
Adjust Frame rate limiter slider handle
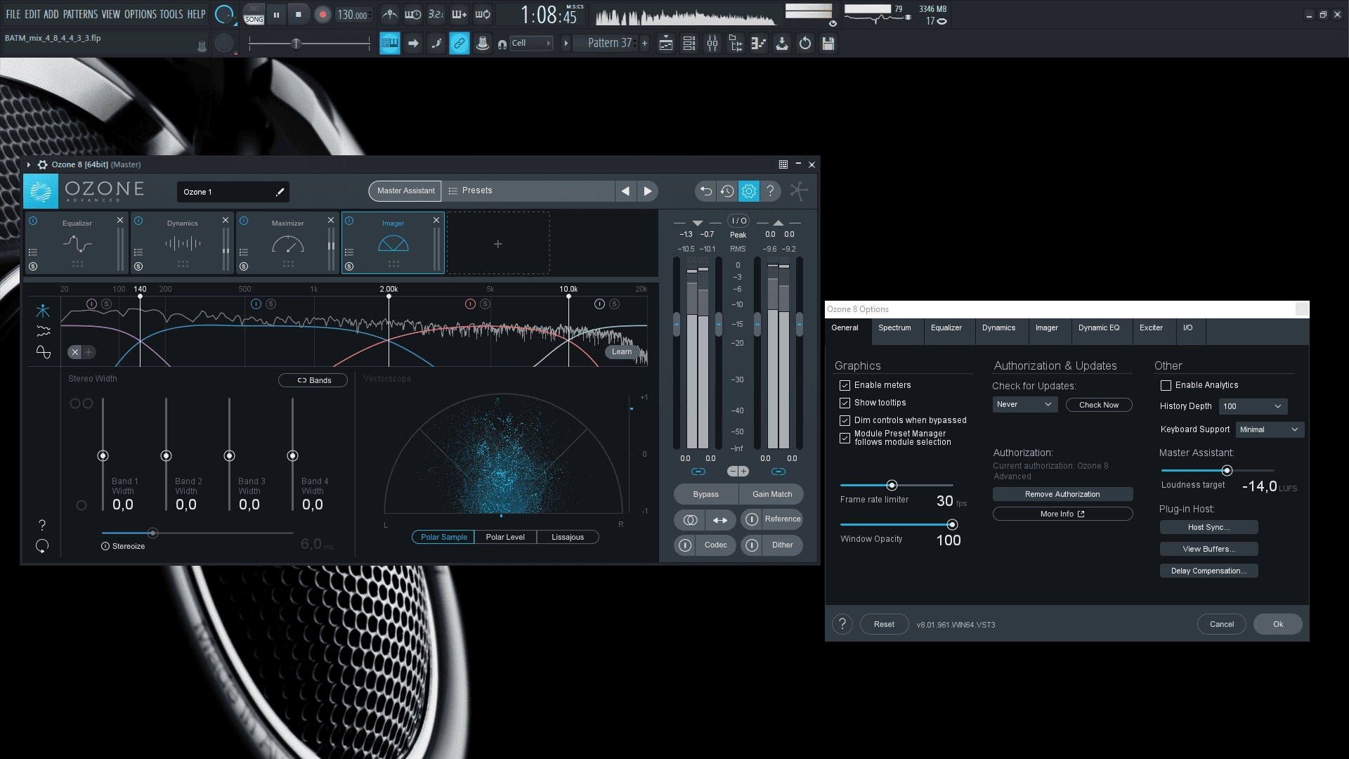892,485
